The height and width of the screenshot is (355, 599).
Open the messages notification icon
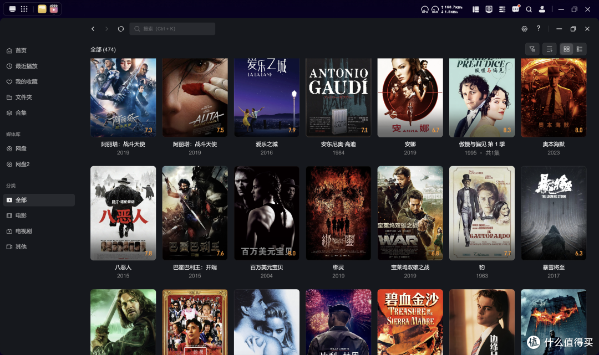(x=516, y=9)
